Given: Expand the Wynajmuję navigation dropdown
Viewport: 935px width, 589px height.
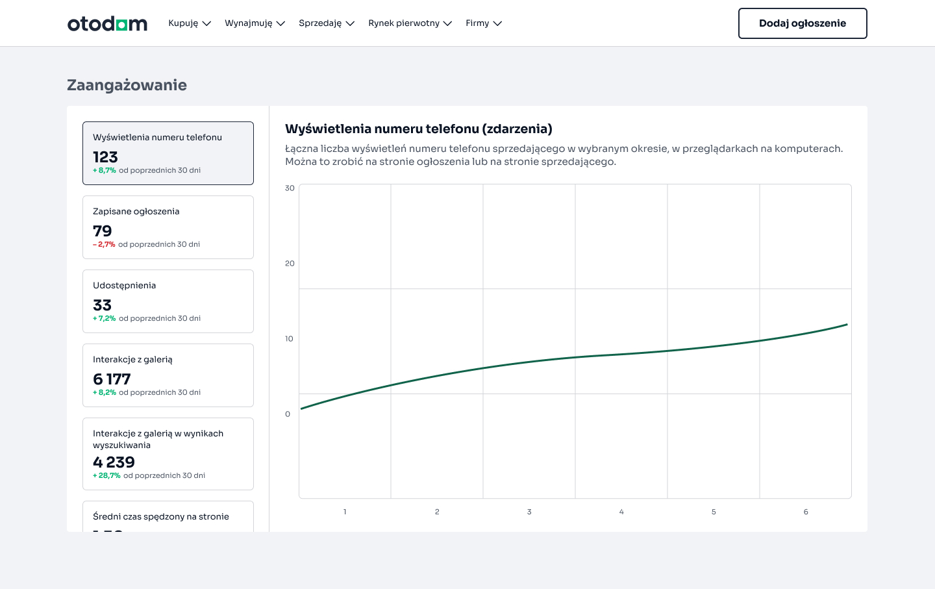Looking at the screenshot, I should (x=255, y=23).
